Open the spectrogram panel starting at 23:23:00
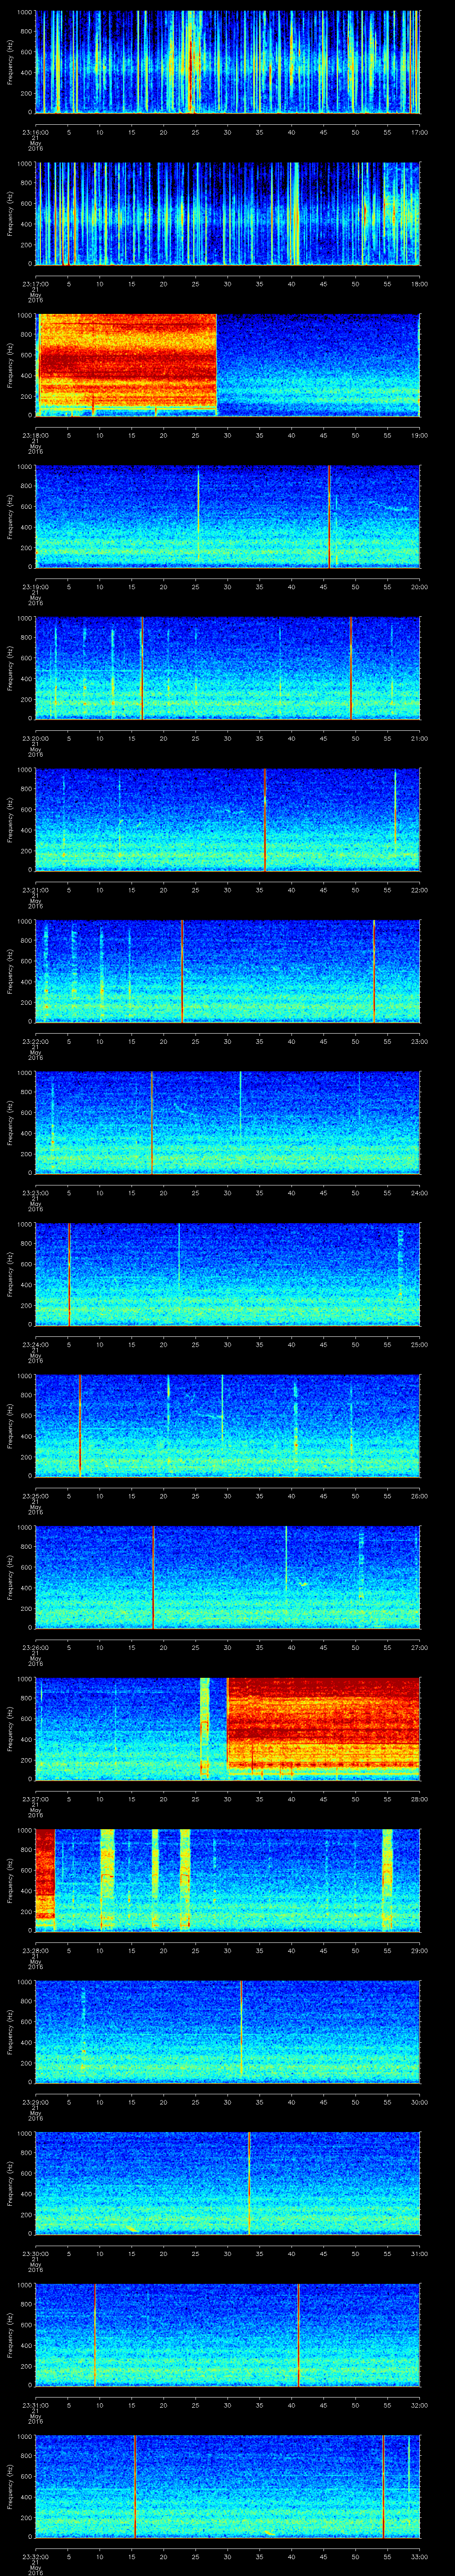Image resolution: width=455 pixels, height=2576 pixels. [x=227, y=1123]
